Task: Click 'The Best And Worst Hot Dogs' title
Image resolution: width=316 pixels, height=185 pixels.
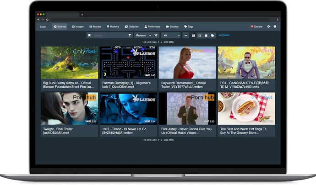Action: (x=243, y=131)
